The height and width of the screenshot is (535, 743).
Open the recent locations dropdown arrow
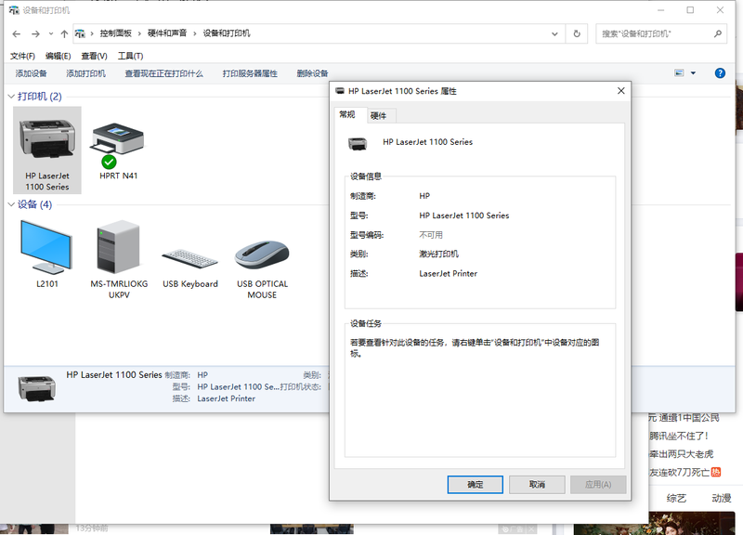[x=51, y=33]
